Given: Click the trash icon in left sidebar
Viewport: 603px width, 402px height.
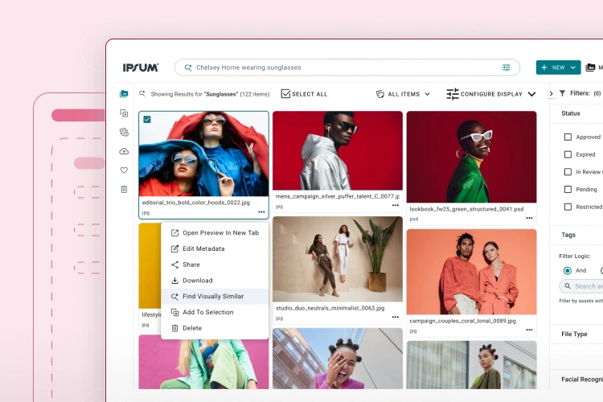Looking at the screenshot, I should click(124, 190).
